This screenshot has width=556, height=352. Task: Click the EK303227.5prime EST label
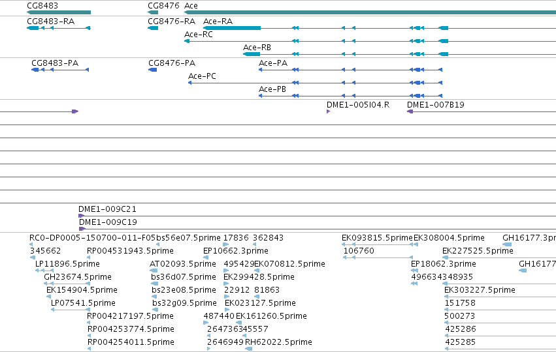480,290
